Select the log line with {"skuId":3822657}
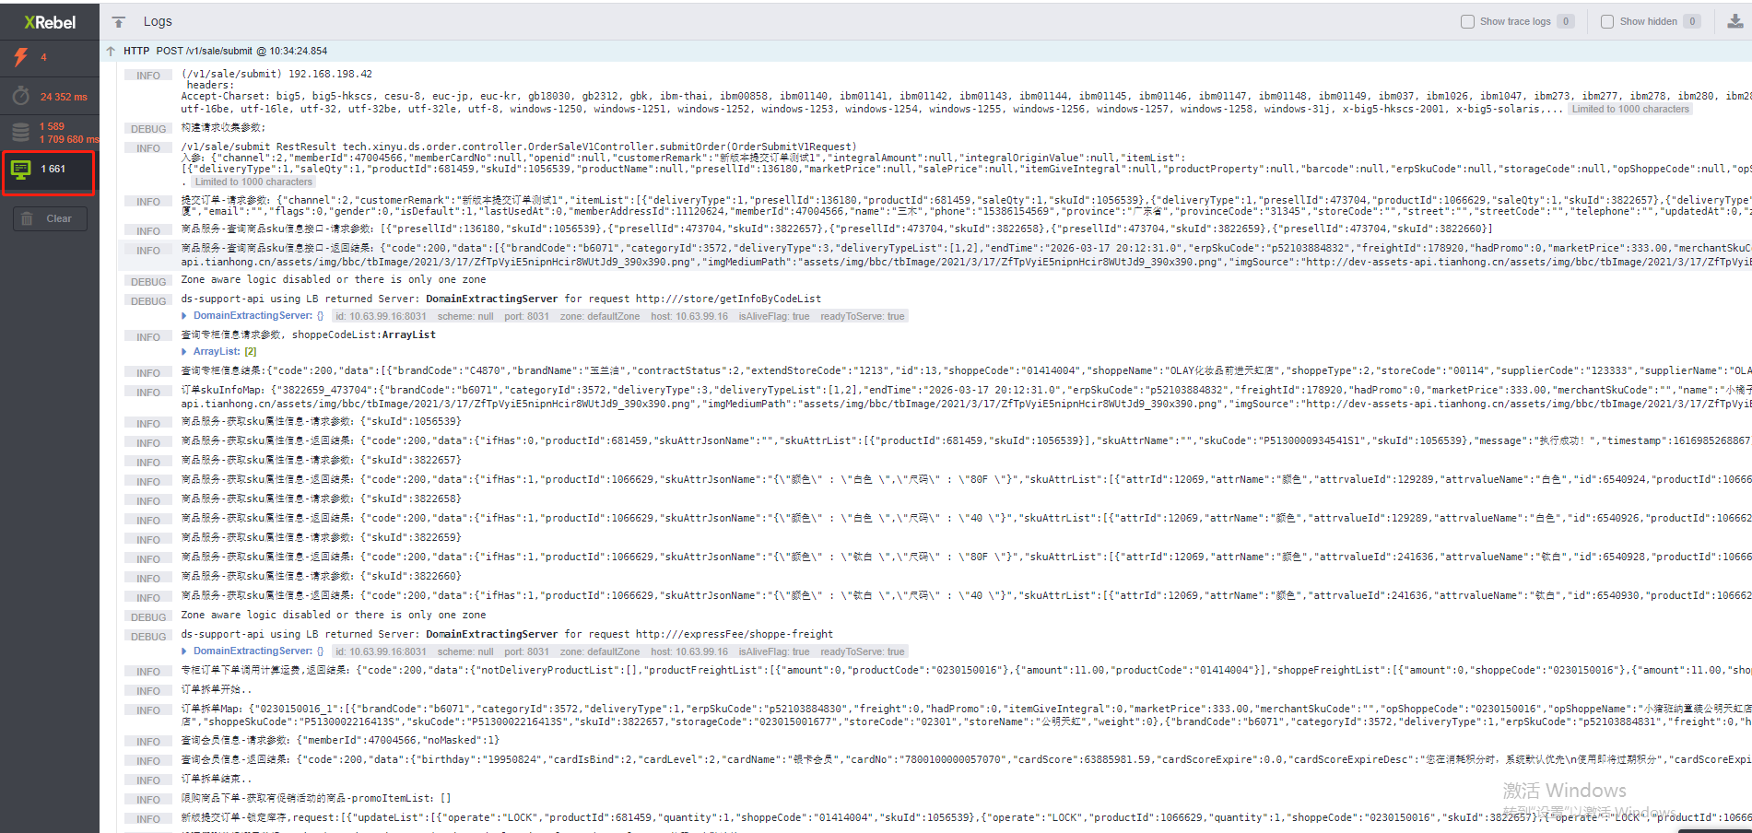1752x833 pixels. [x=321, y=460]
